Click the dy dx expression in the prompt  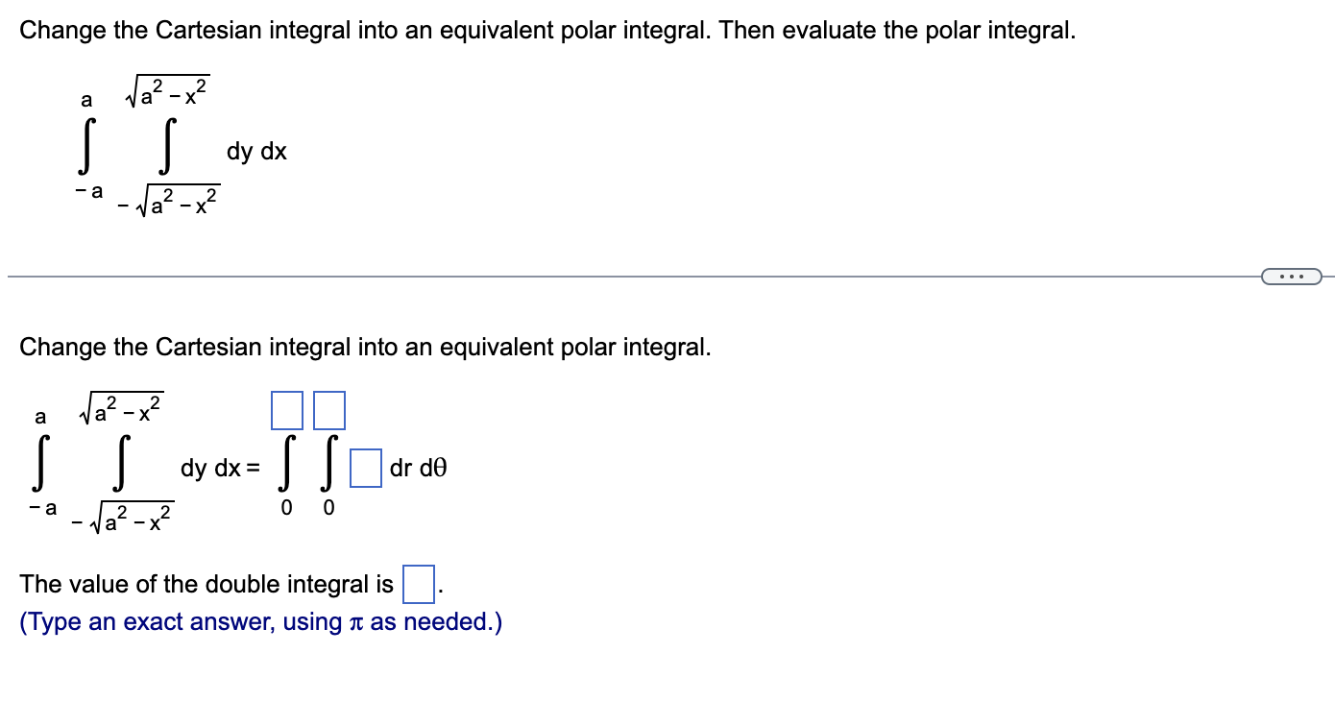coord(255,151)
